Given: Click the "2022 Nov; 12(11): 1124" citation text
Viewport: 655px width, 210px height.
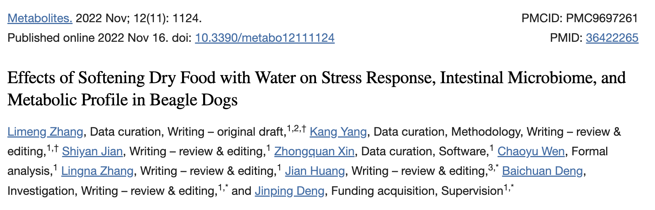Looking at the screenshot, I should coord(139,18).
